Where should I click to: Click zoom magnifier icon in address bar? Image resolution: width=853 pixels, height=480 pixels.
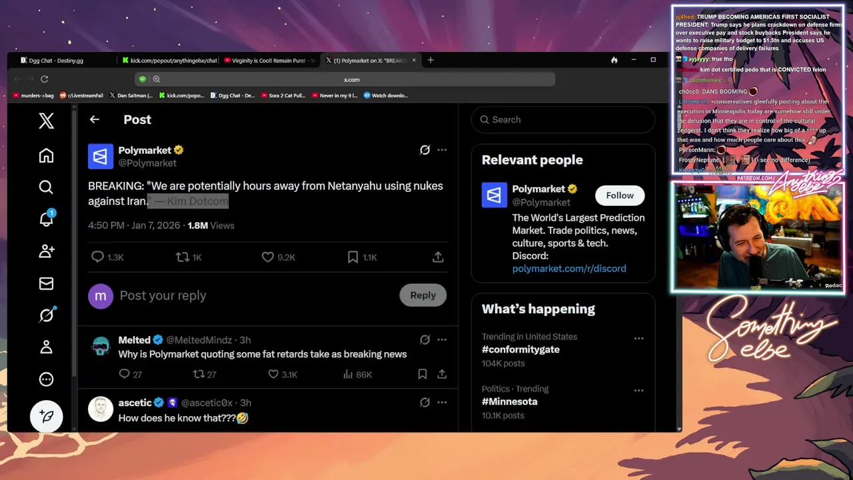point(157,79)
